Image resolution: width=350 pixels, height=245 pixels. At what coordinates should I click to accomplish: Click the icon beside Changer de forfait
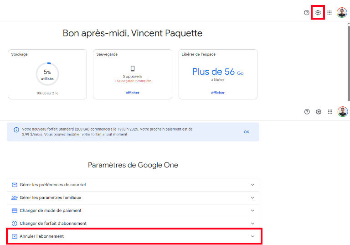[15, 223]
